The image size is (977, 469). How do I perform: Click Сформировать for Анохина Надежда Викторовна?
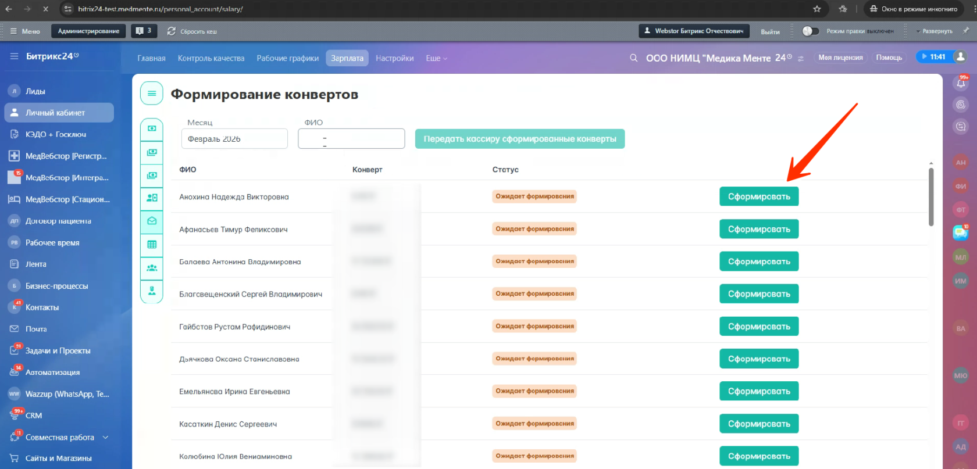(758, 196)
